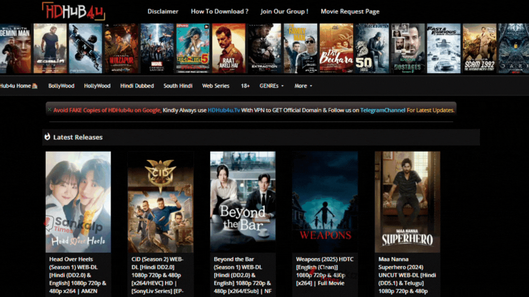This screenshot has width=529, height=297.
Task: Open the Disclaimer page
Action: pos(163,11)
